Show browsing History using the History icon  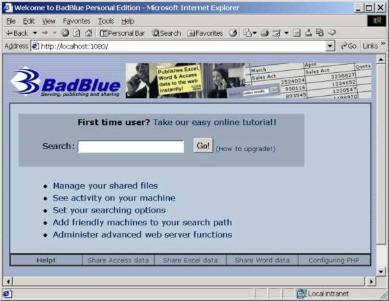[233, 33]
